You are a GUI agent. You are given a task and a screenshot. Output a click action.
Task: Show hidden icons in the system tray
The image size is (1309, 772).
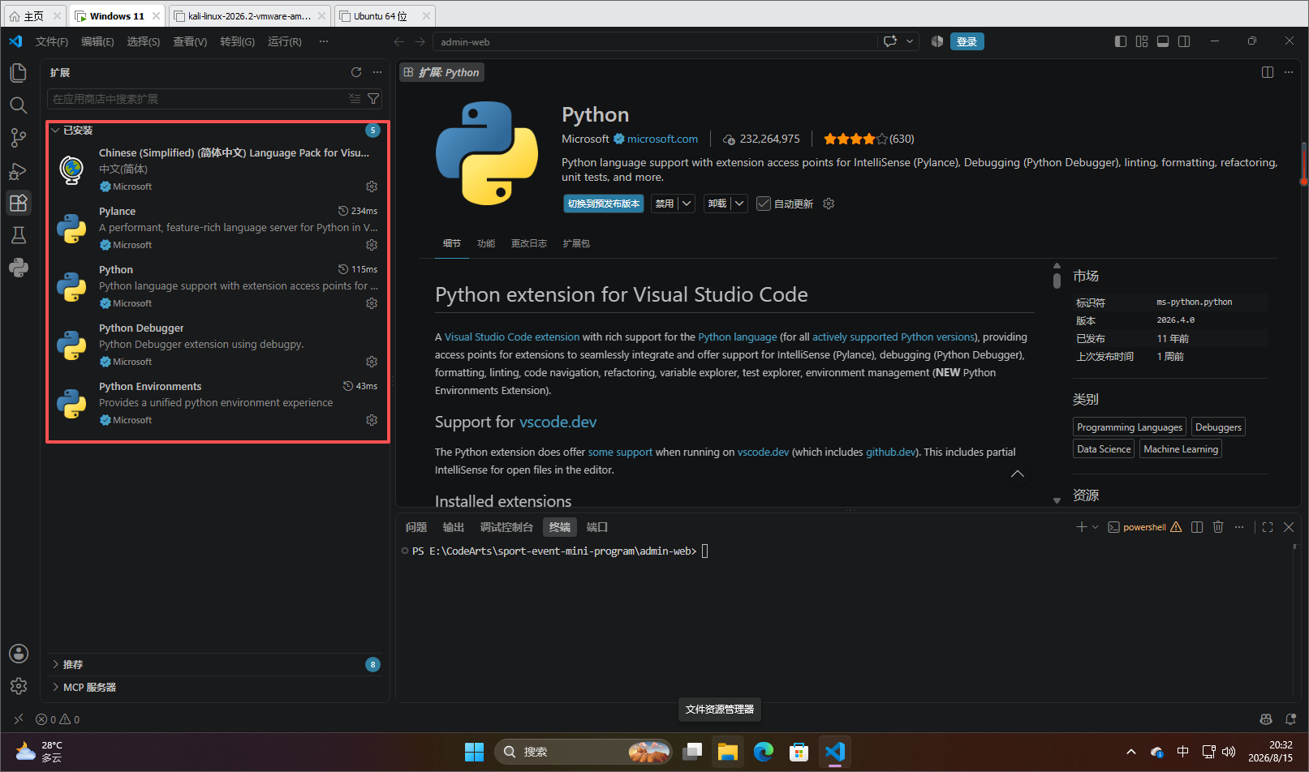[1131, 752]
